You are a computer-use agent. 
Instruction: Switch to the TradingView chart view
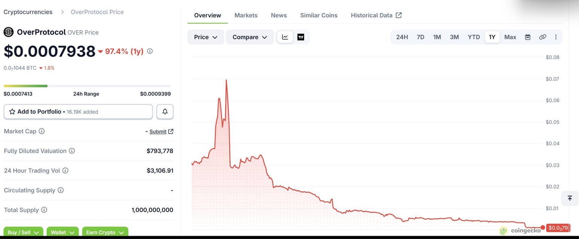(301, 37)
